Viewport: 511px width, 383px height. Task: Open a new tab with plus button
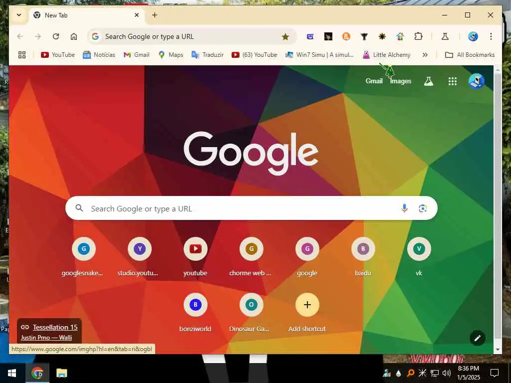[x=155, y=15]
